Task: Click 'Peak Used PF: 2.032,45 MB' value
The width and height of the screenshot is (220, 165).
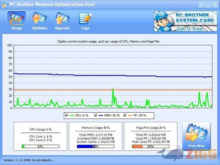Action: [x=151, y=142]
